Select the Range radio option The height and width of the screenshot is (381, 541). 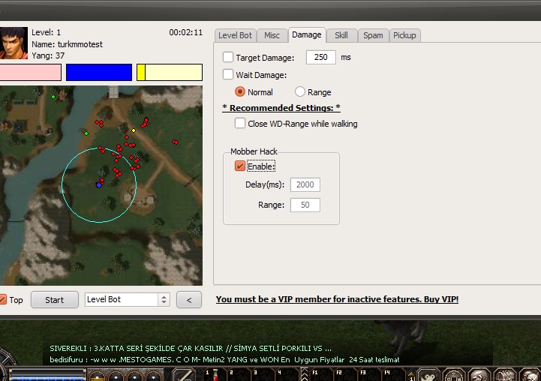click(300, 91)
